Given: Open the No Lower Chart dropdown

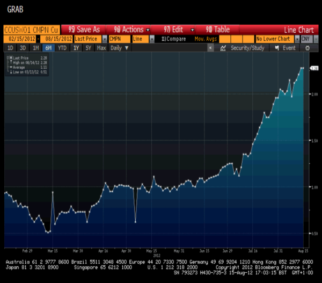Looking at the screenshot, I should pos(276,39).
